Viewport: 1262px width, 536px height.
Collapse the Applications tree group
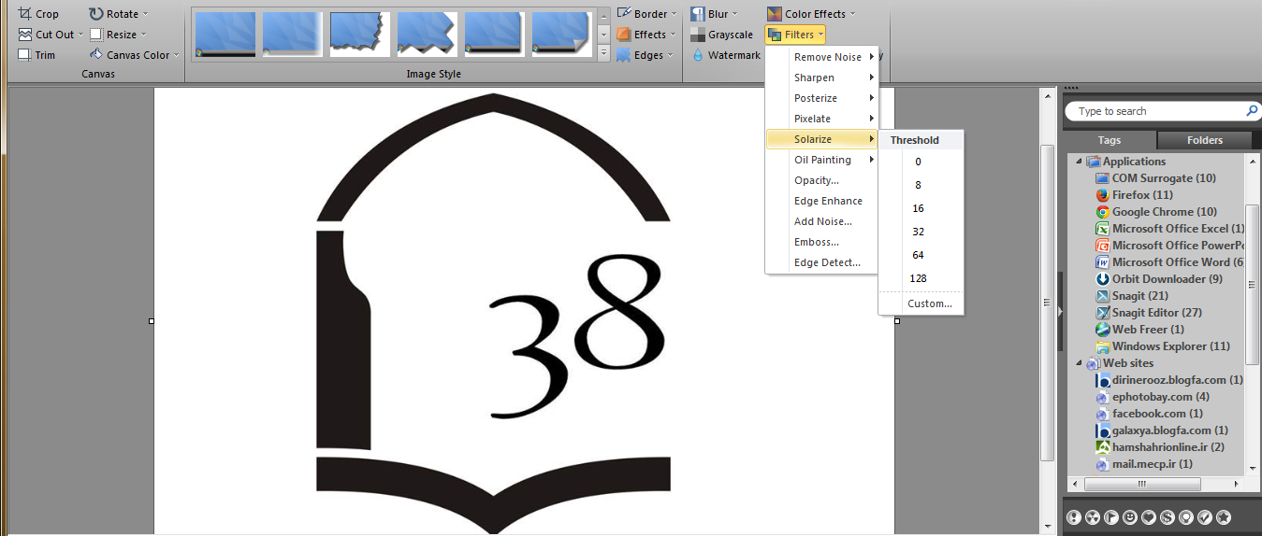tap(1079, 162)
